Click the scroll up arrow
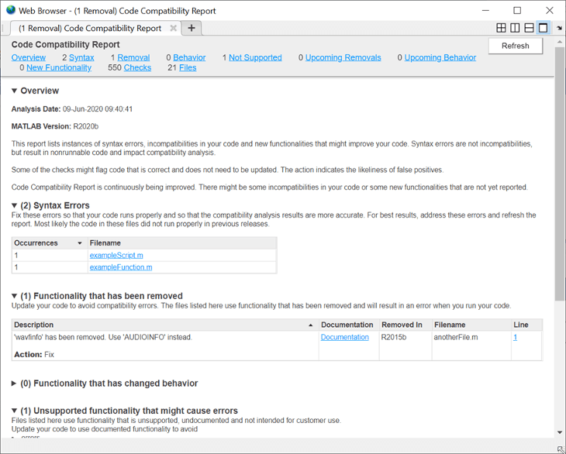This screenshot has width=566, height=454. [560, 42]
